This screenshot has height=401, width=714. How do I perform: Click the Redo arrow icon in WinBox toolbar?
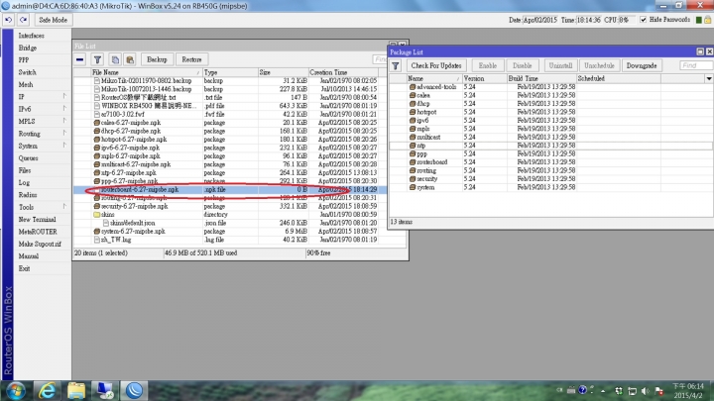coord(23,20)
